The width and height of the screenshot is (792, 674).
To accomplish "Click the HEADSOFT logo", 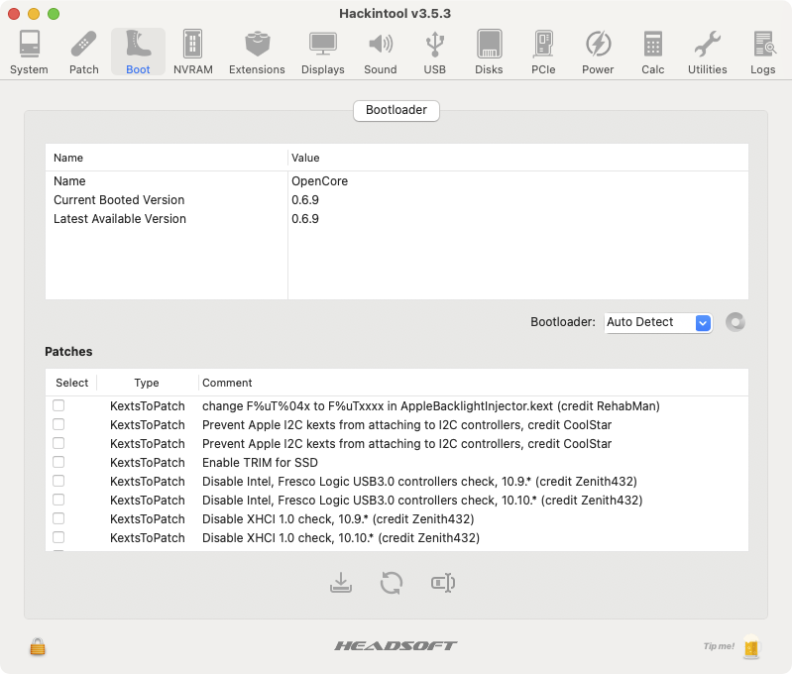I will coord(396,645).
